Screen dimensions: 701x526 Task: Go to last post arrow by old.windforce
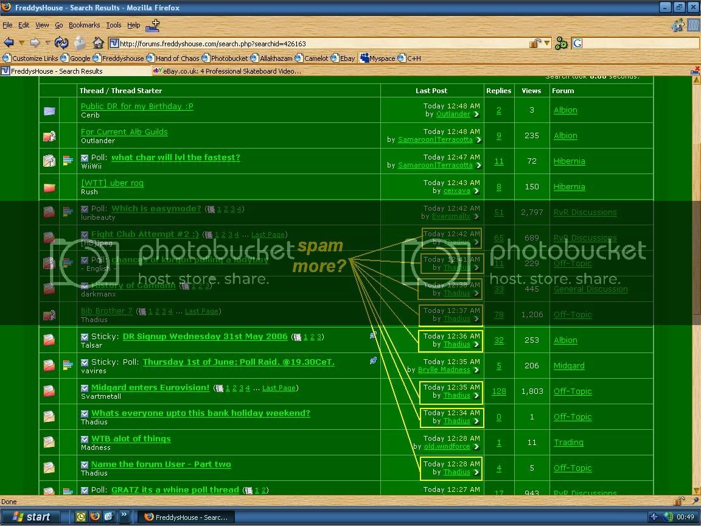point(476,446)
